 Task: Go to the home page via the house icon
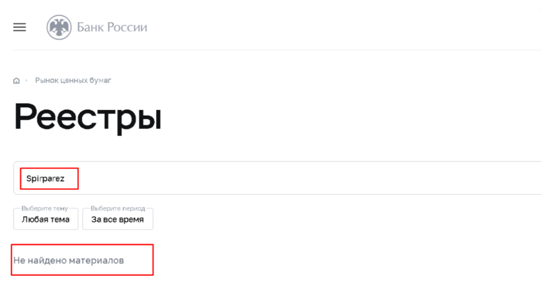(16, 81)
